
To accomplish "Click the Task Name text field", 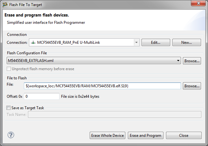I will 114,115.
